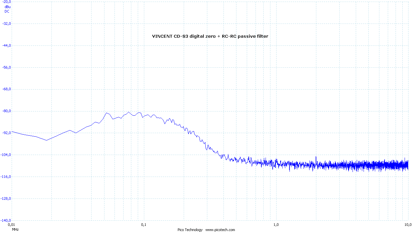Screen dimensions: 414x232
Task: Click the '-80,0' y-axis value
Action: [6, 111]
